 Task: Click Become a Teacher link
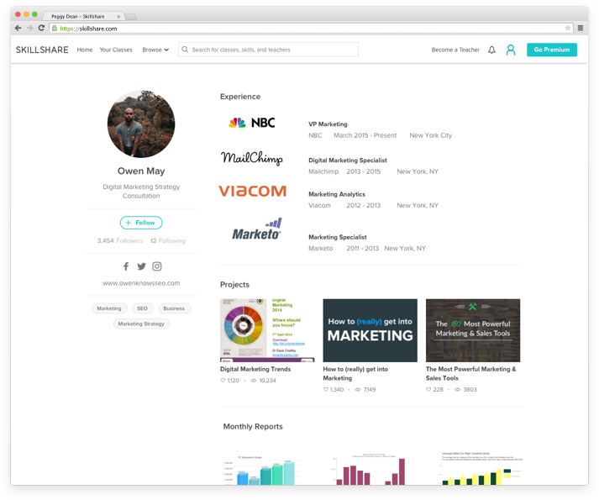click(x=455, y=50)
